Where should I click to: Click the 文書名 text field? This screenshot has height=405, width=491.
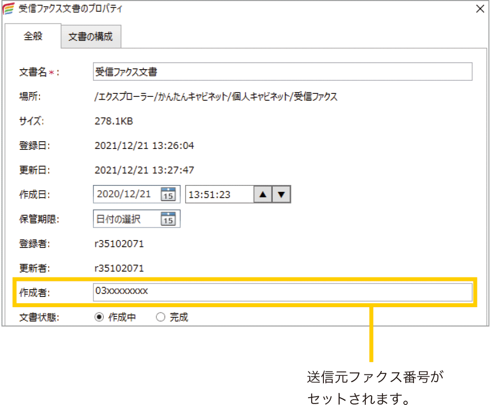[282, 72]
